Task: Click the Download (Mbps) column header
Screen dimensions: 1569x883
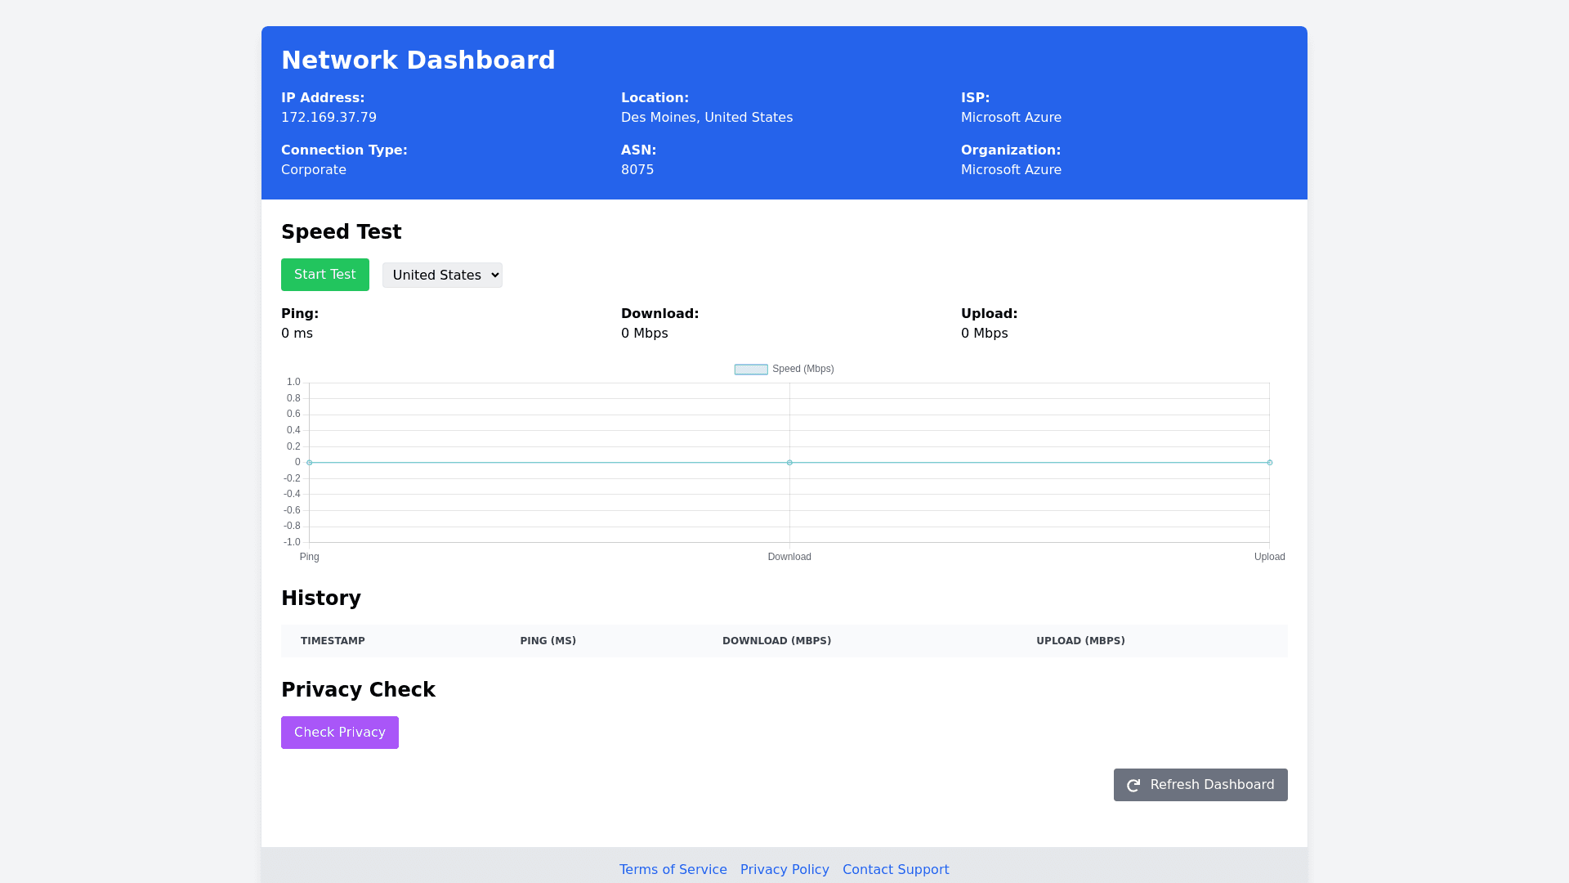Action: (x=776, y=641)
